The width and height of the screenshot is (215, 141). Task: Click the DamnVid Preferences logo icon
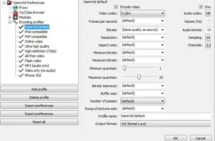coord(10,3)
